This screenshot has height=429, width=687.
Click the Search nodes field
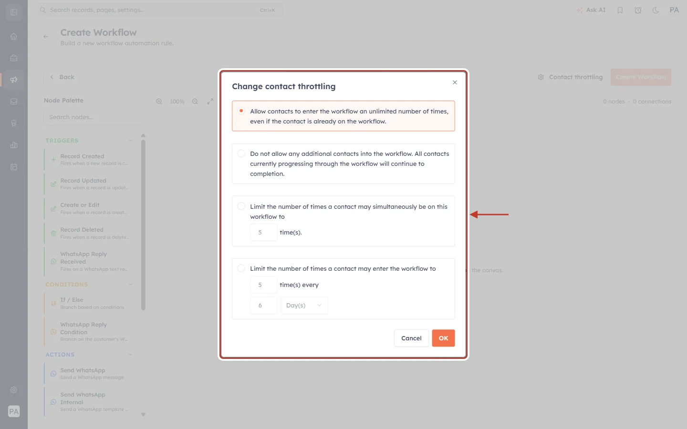93,117
